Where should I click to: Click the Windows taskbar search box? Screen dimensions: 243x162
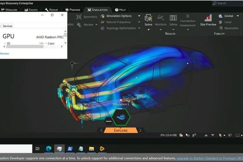coord(16,149)
